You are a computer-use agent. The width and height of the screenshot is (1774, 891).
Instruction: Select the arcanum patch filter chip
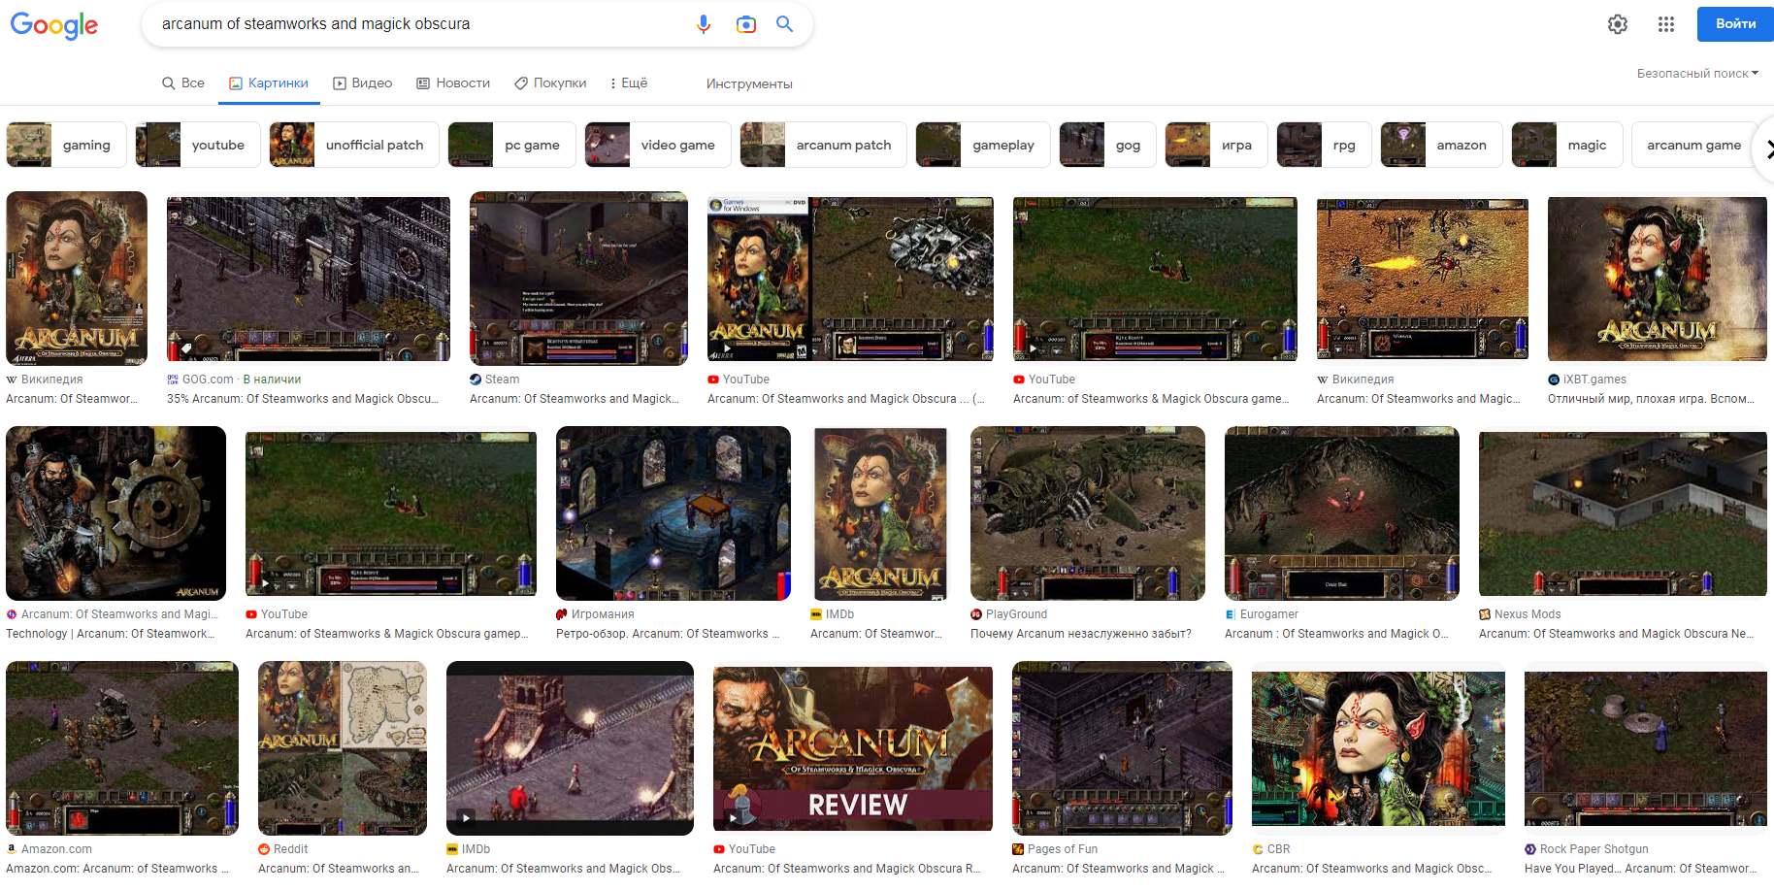pyautogui.click(x=823, y=145)
